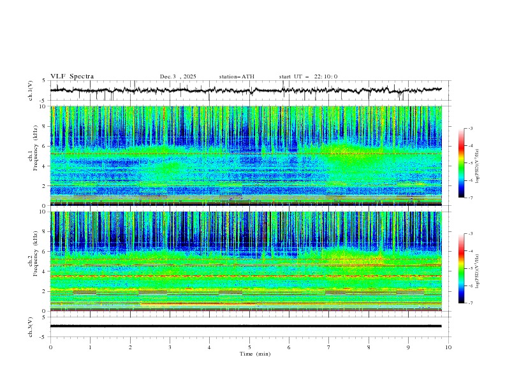505x390 pixels.
Task: Click the time-axis tick label "2"
Action: [x=130, y=347]
